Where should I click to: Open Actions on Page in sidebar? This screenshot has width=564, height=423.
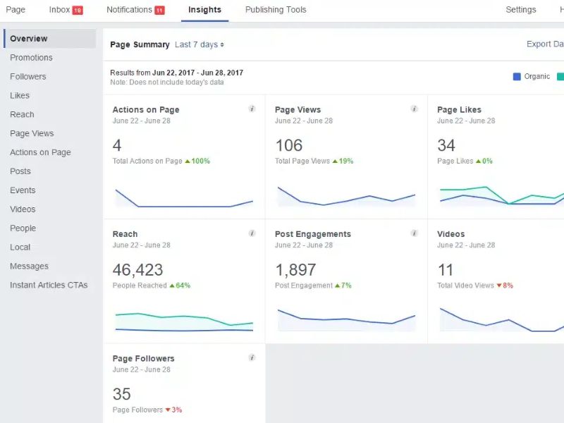pyautogui.click(x=40, y=152)
